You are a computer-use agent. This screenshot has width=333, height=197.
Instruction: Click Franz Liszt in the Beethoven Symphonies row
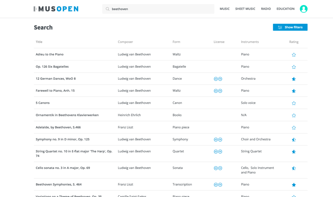pyautogui.click(x=125, y=184)
